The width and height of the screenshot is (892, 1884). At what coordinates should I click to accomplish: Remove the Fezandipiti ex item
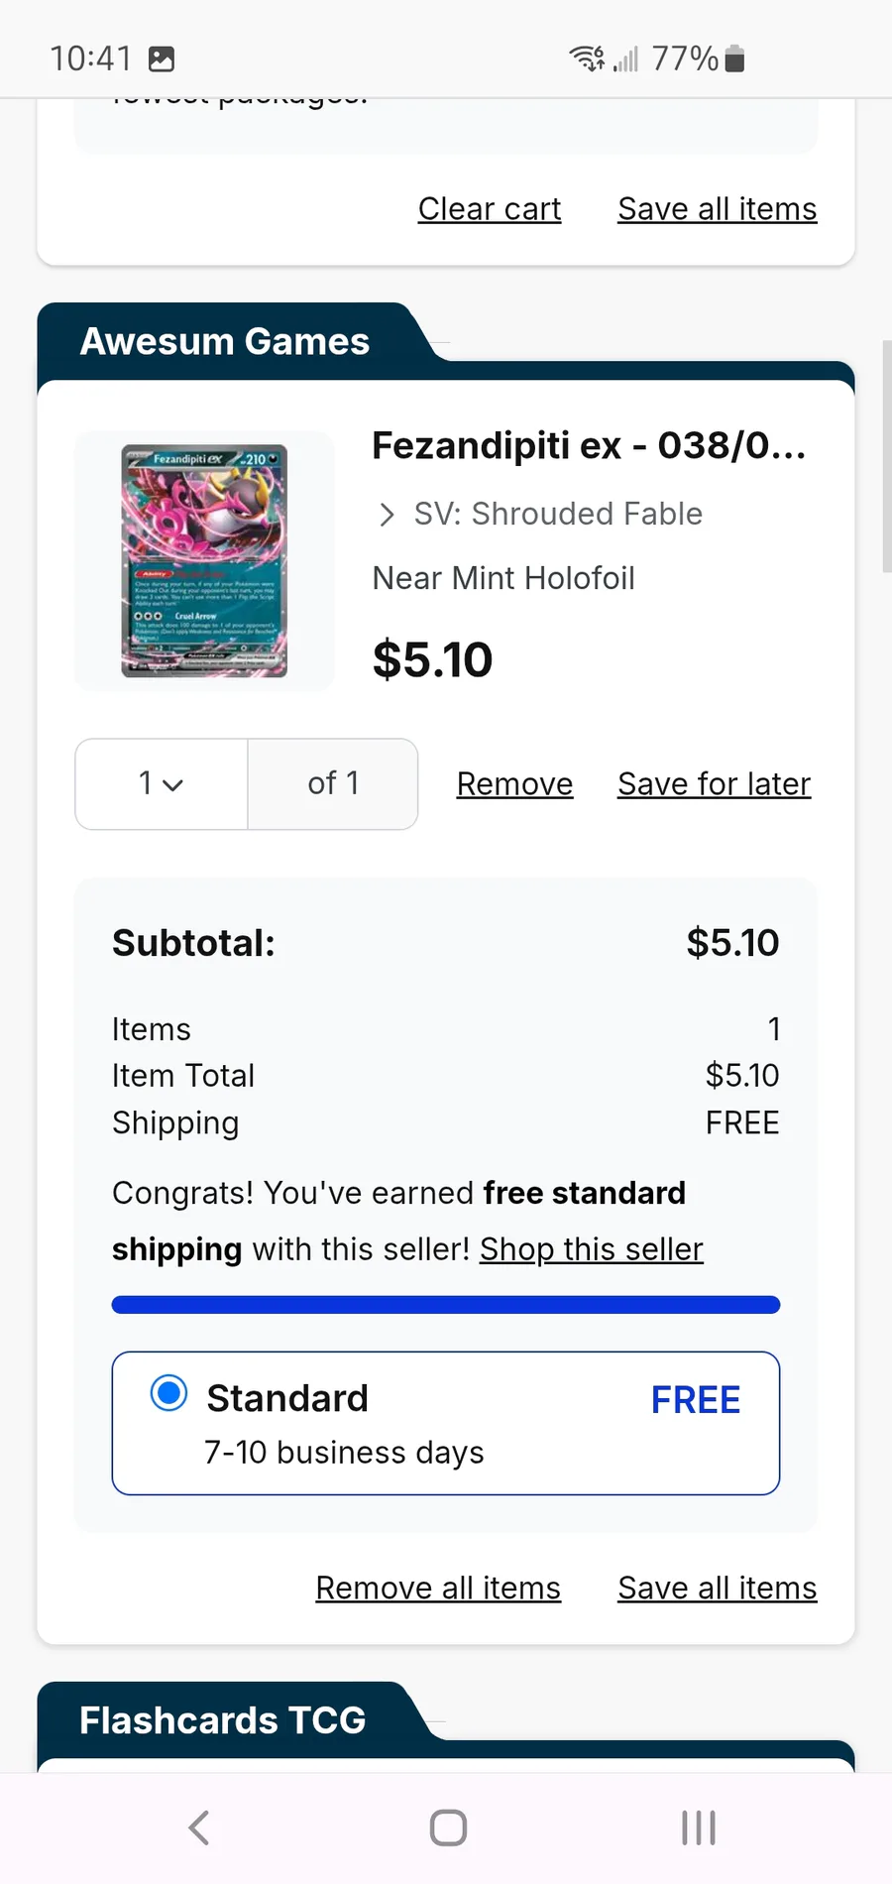pyautogui.click(x=514, y=784)
